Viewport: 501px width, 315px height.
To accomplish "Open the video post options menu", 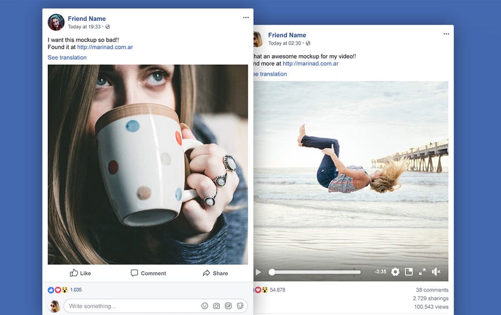I will click(446, 33).
